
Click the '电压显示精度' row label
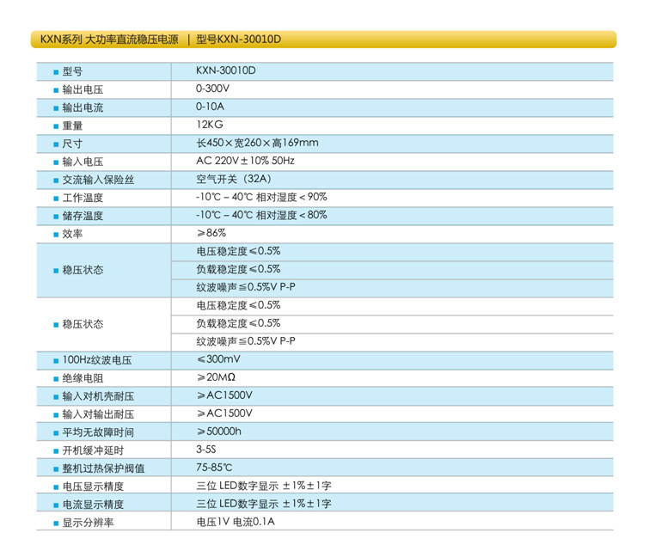(93, 487)
